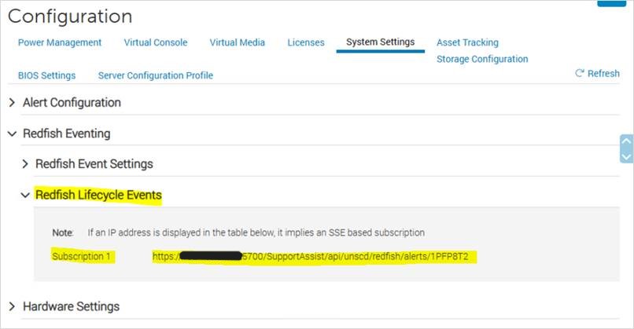This screenshot has width=634, height=329.
Task: Click the System Settings tab
Action: pyautogui.click(x=381, y=42)
